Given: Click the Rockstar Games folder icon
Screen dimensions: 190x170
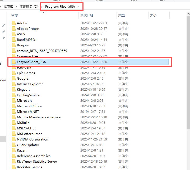Looking at the screenshot, I should pyautogui.click(x=14, y=167).
